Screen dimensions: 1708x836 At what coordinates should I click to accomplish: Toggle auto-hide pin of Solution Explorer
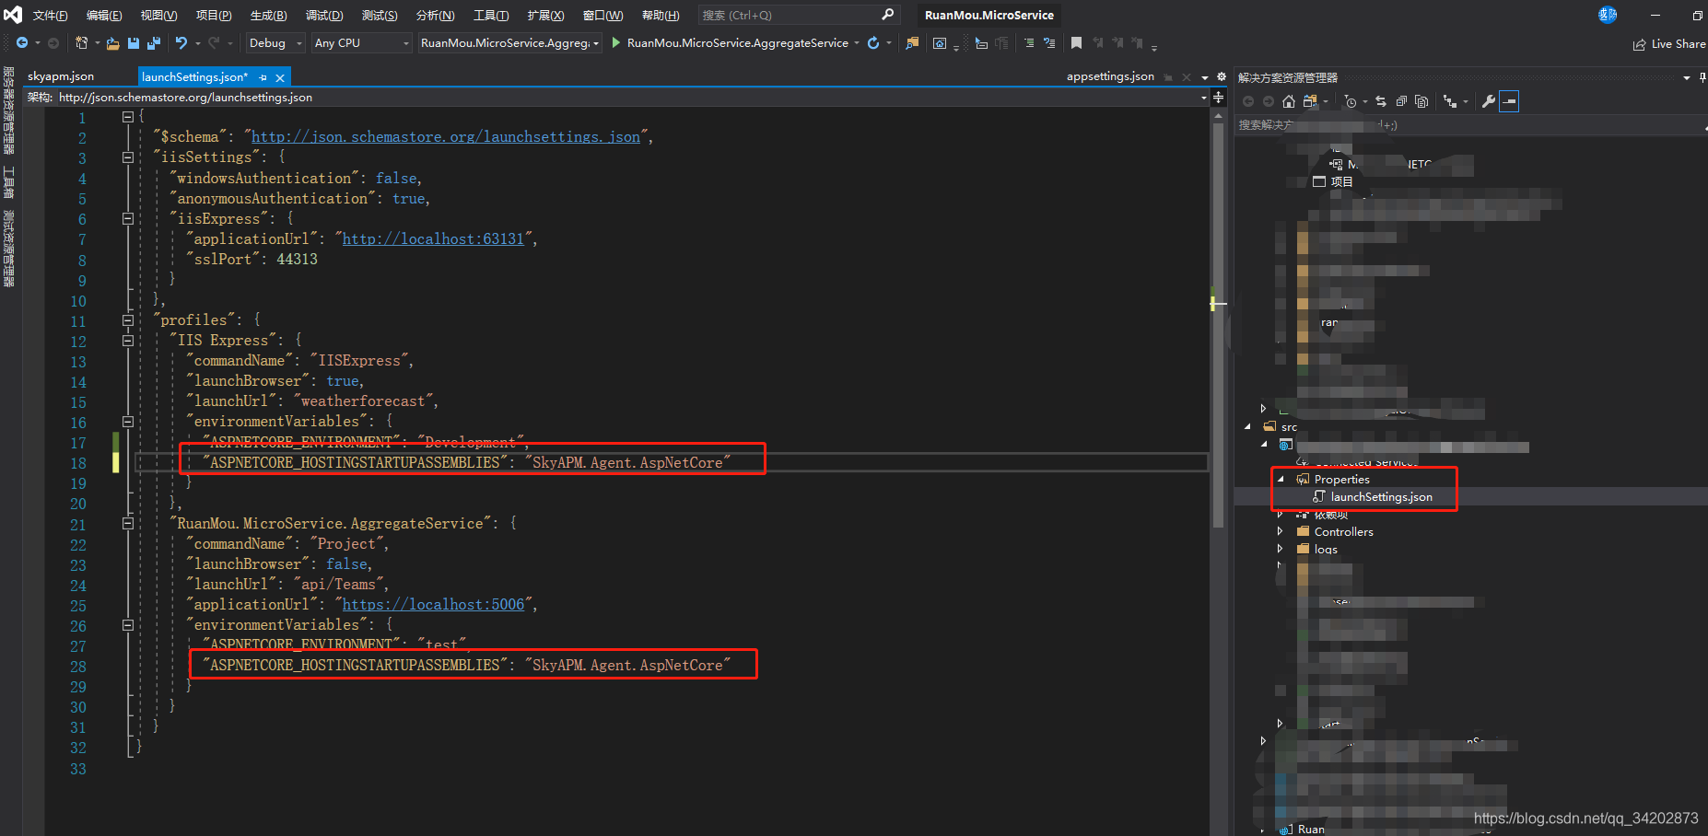click(x=1702, y=77)
